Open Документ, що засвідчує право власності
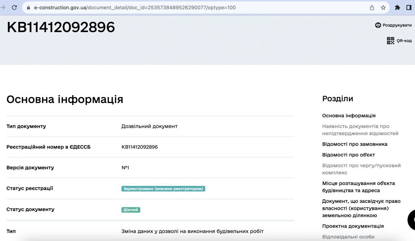This screenshot has width=415, height=241. click(x=361, y=208)
